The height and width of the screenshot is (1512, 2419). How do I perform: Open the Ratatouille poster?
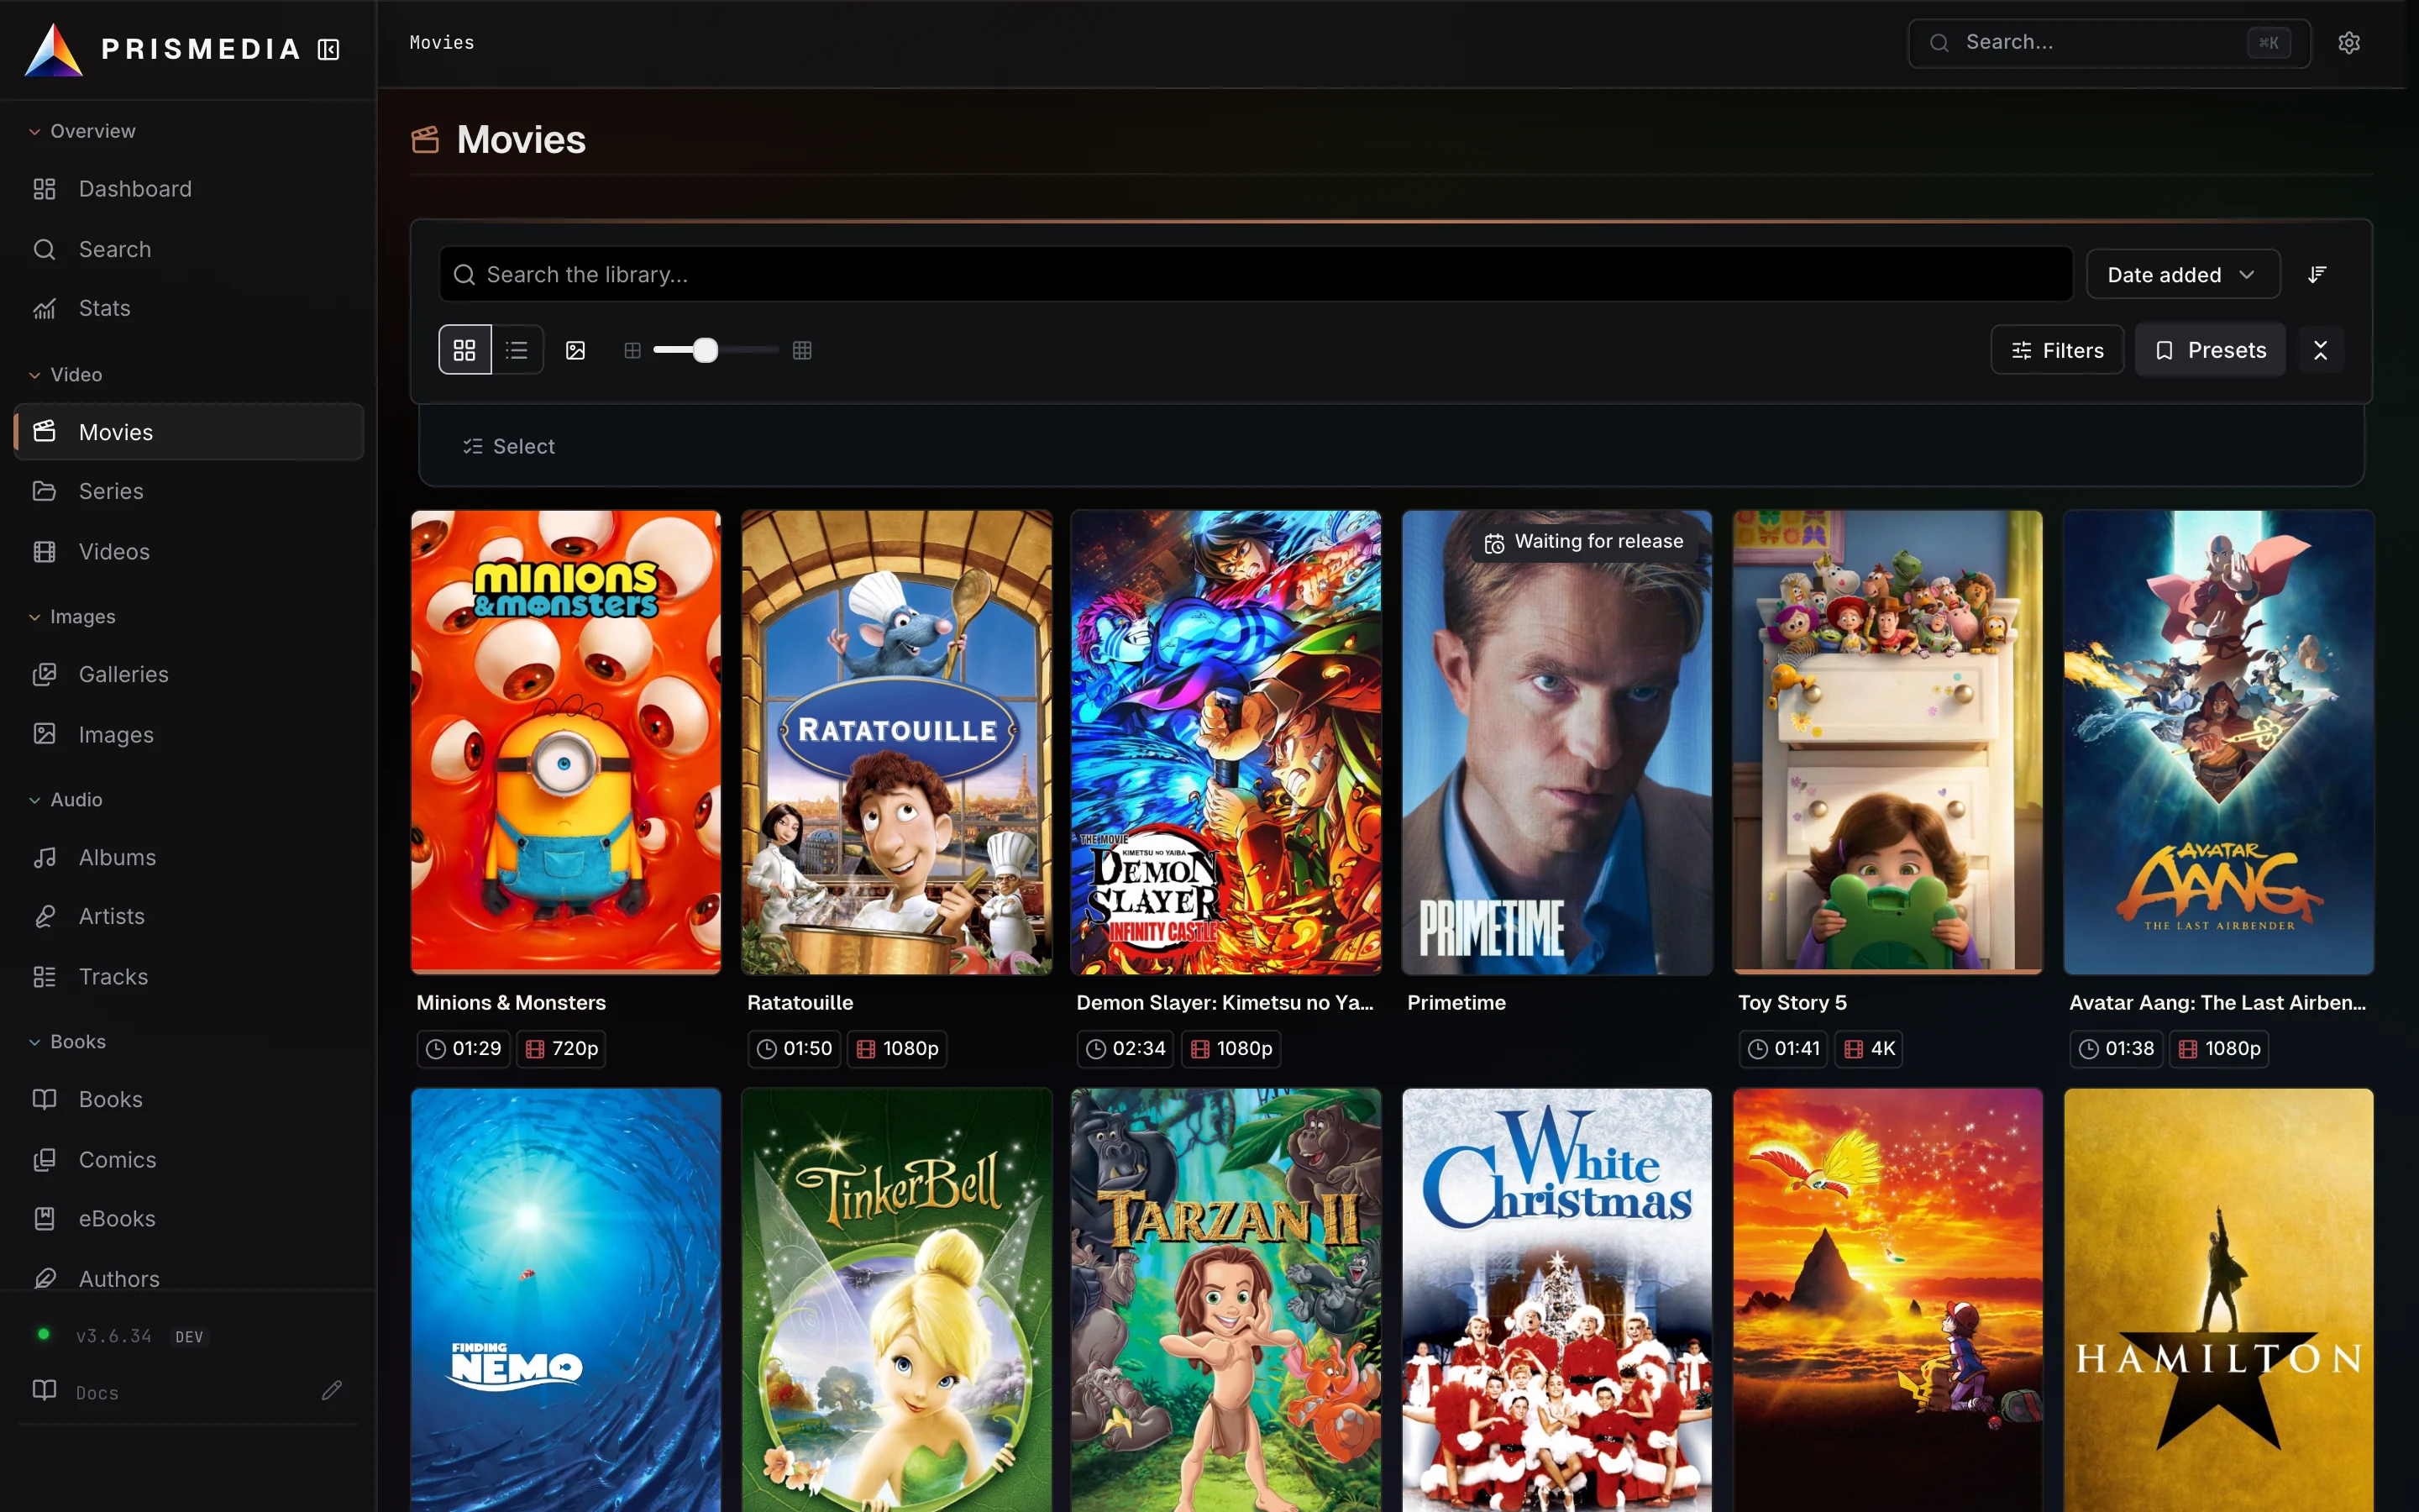[897, 742]
